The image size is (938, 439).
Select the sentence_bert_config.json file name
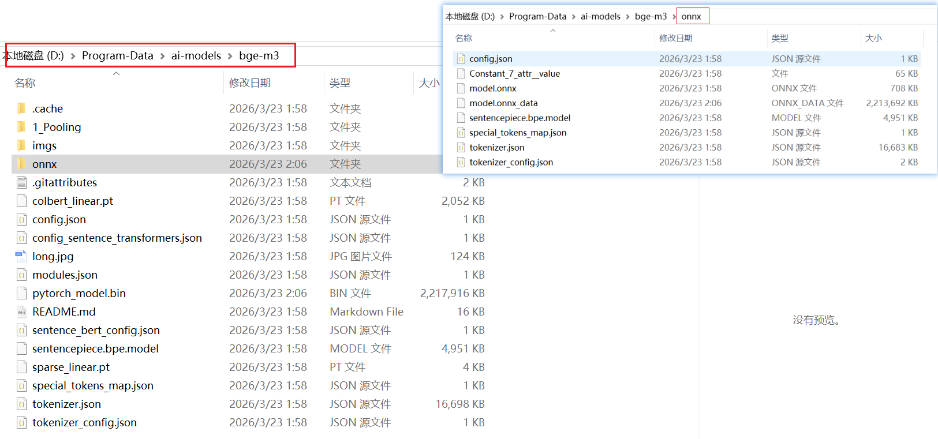pos(96,330)
